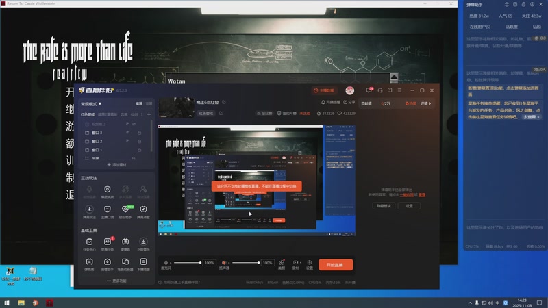The height and width of the screenshot is (308, 548).
Task: Click the avatar in 直播伴侣 title bar
Action: pyautogui.click(x=349, y=90)
